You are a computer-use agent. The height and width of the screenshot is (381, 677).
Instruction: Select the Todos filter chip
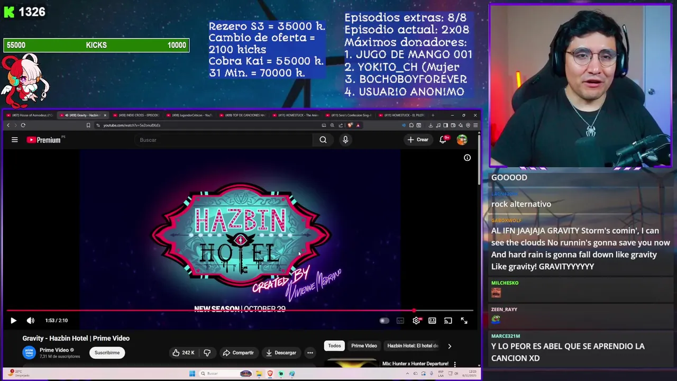[x=334, y=346]
